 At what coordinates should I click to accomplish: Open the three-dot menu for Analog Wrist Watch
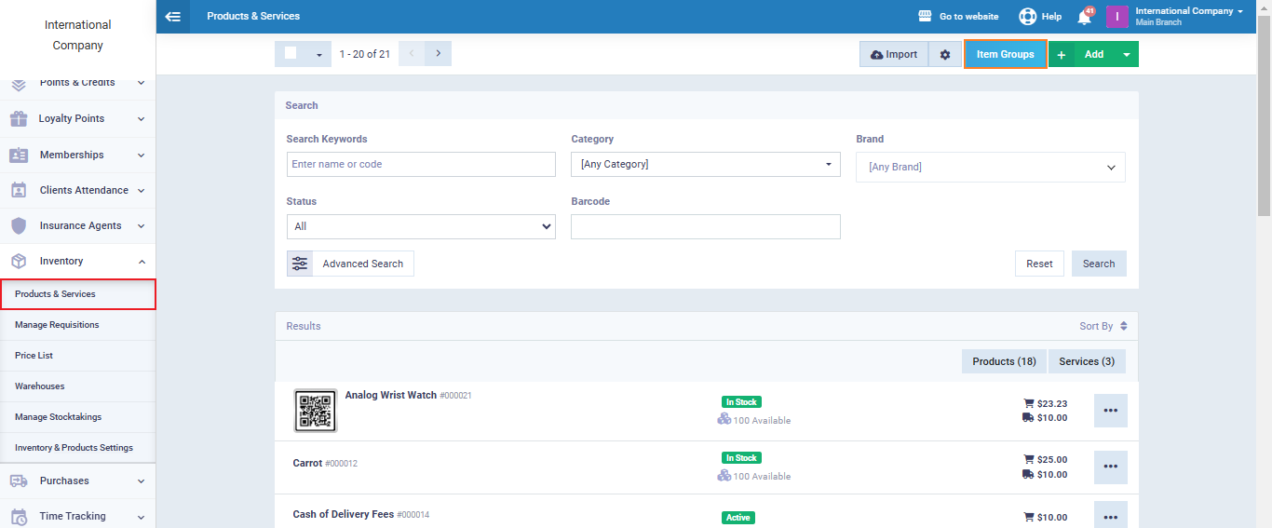click(1110, 411)
